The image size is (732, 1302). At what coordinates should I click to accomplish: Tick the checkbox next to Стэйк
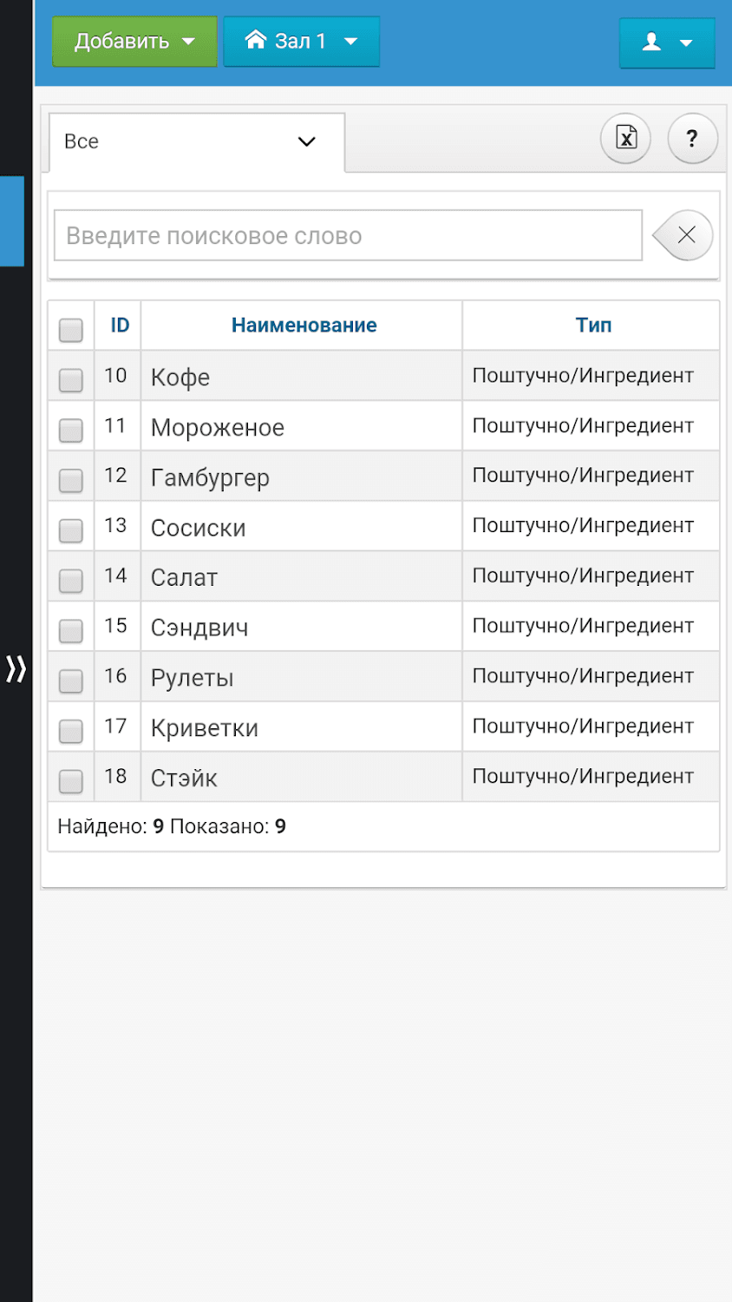[x=71, y=781]
